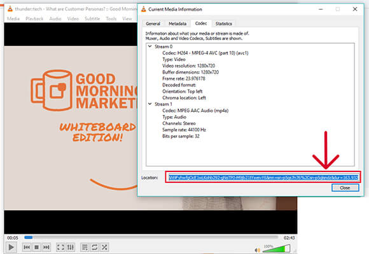
Task: Open the Tools menu
Action: (111, 18)
